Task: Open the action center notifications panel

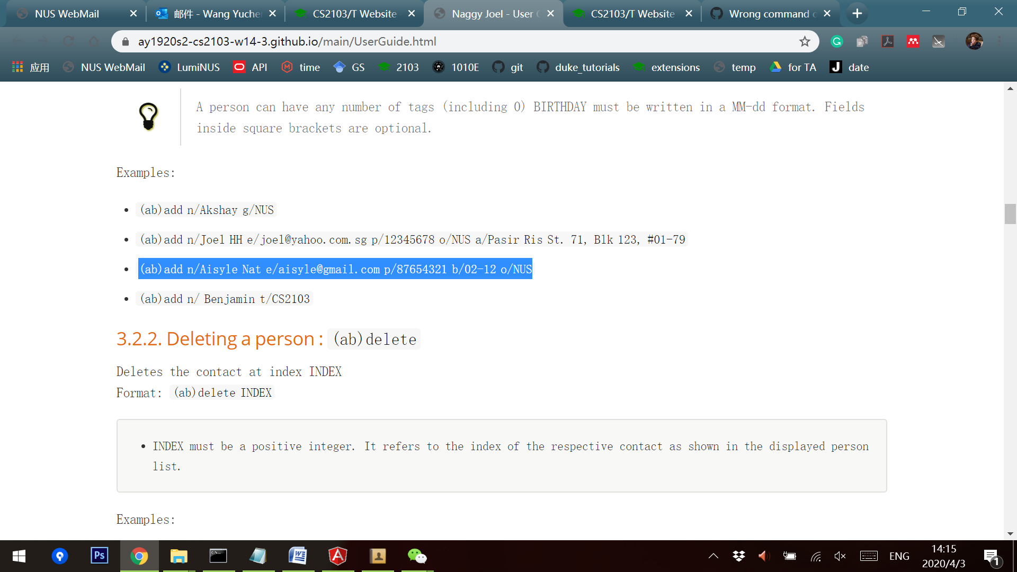Action: 991,556
